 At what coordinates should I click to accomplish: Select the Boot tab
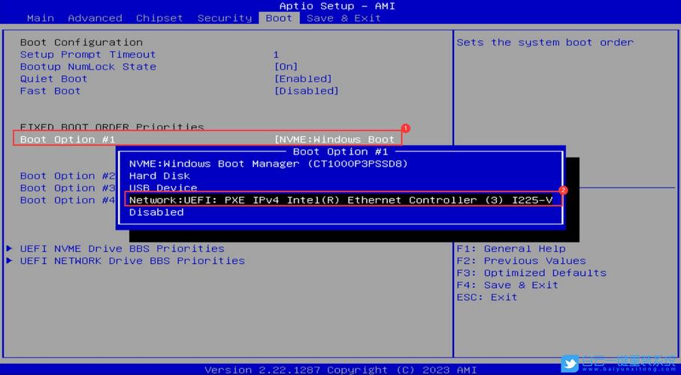coord(279,18)
